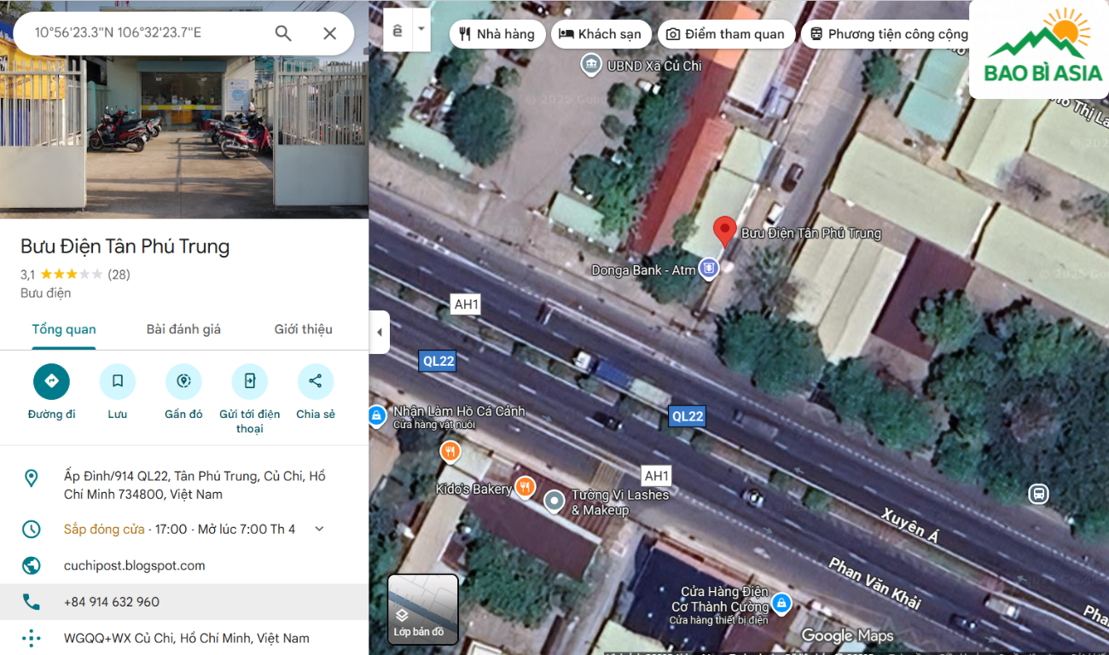1109x655 pixels.
Task: Click the red Bưu Điện Tân Phú Trung pin
Action: [724, 230]
